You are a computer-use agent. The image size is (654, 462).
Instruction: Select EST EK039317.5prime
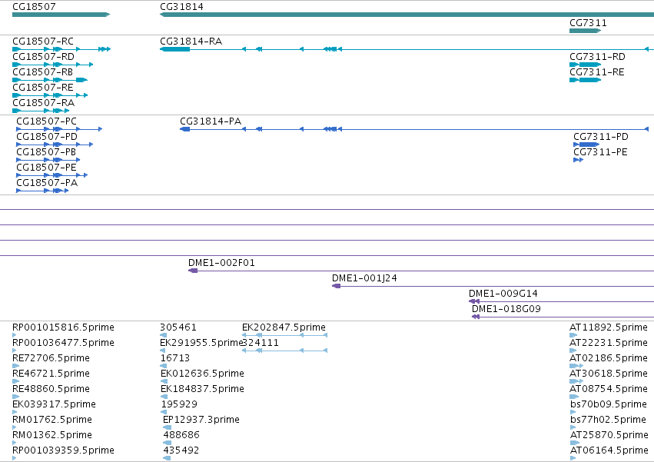click(55, 404)
